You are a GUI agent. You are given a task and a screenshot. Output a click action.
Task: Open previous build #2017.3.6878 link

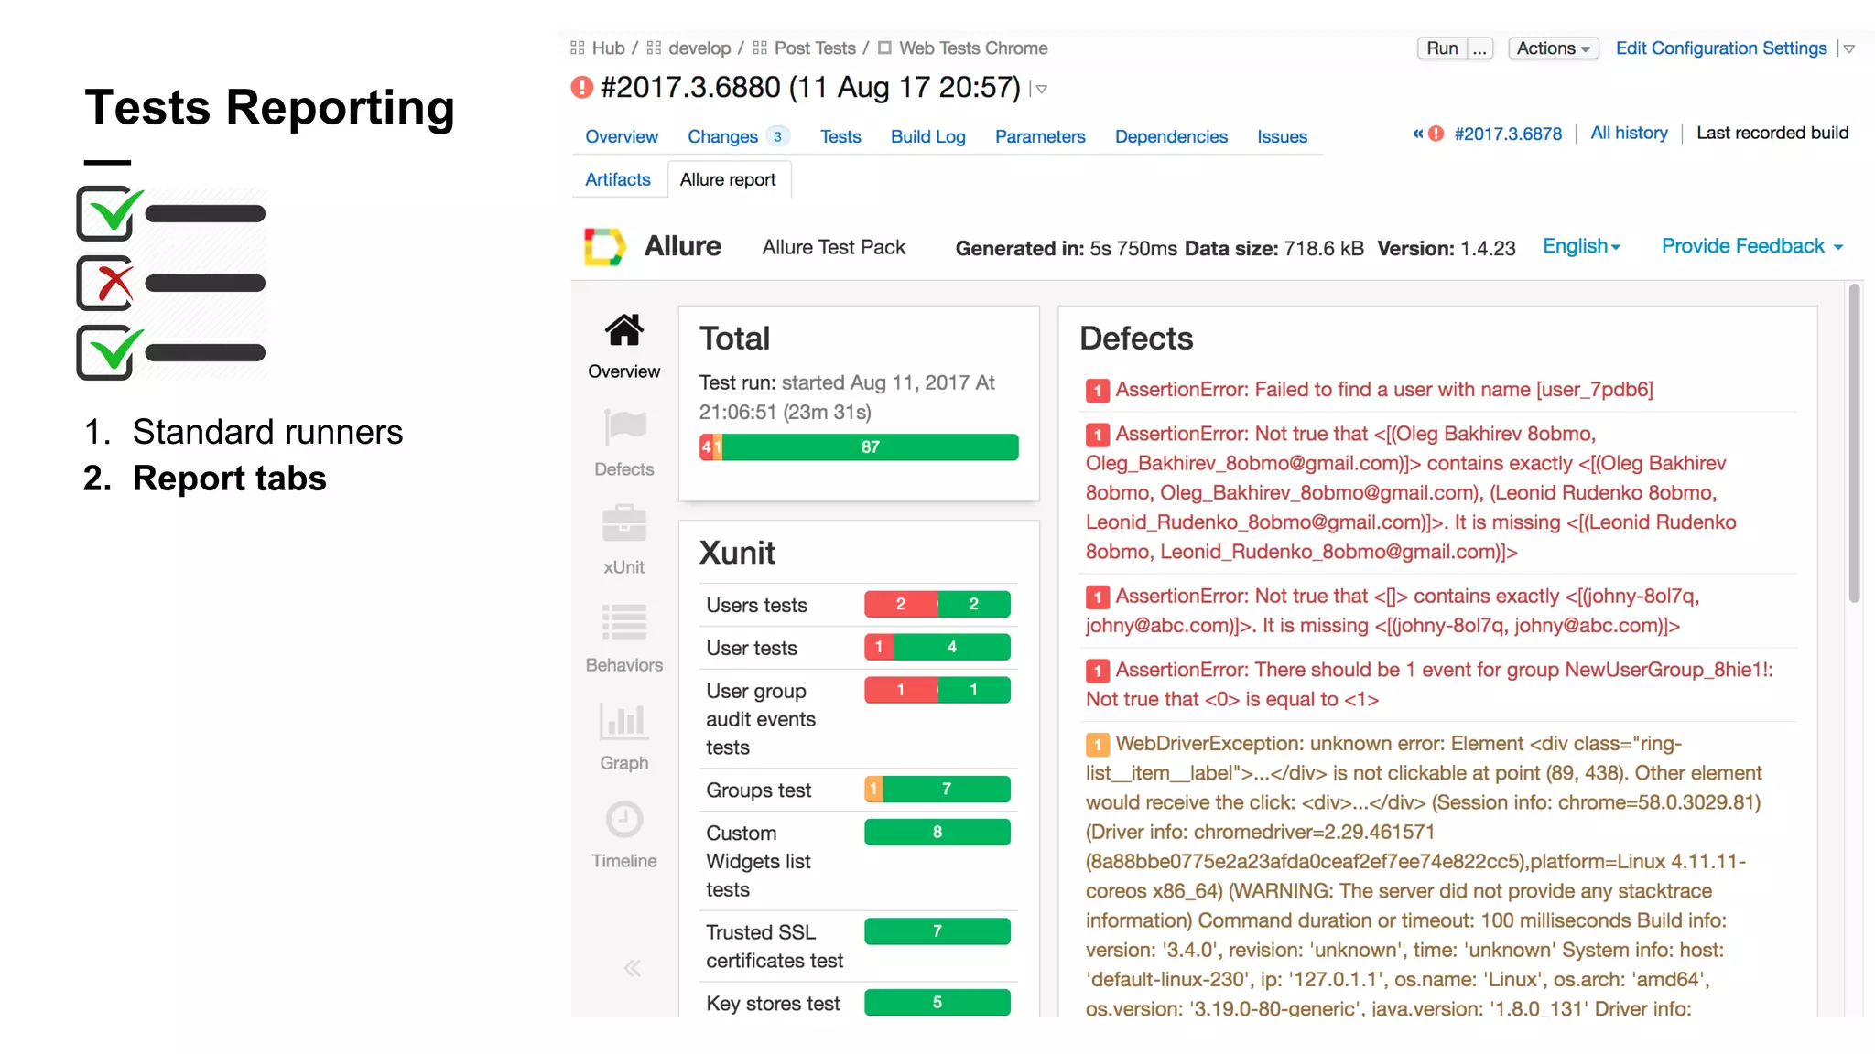(1508, 134)
